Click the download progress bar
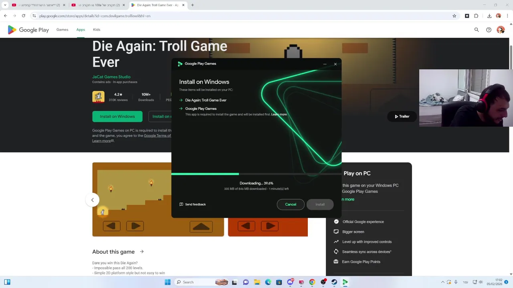 256,174
